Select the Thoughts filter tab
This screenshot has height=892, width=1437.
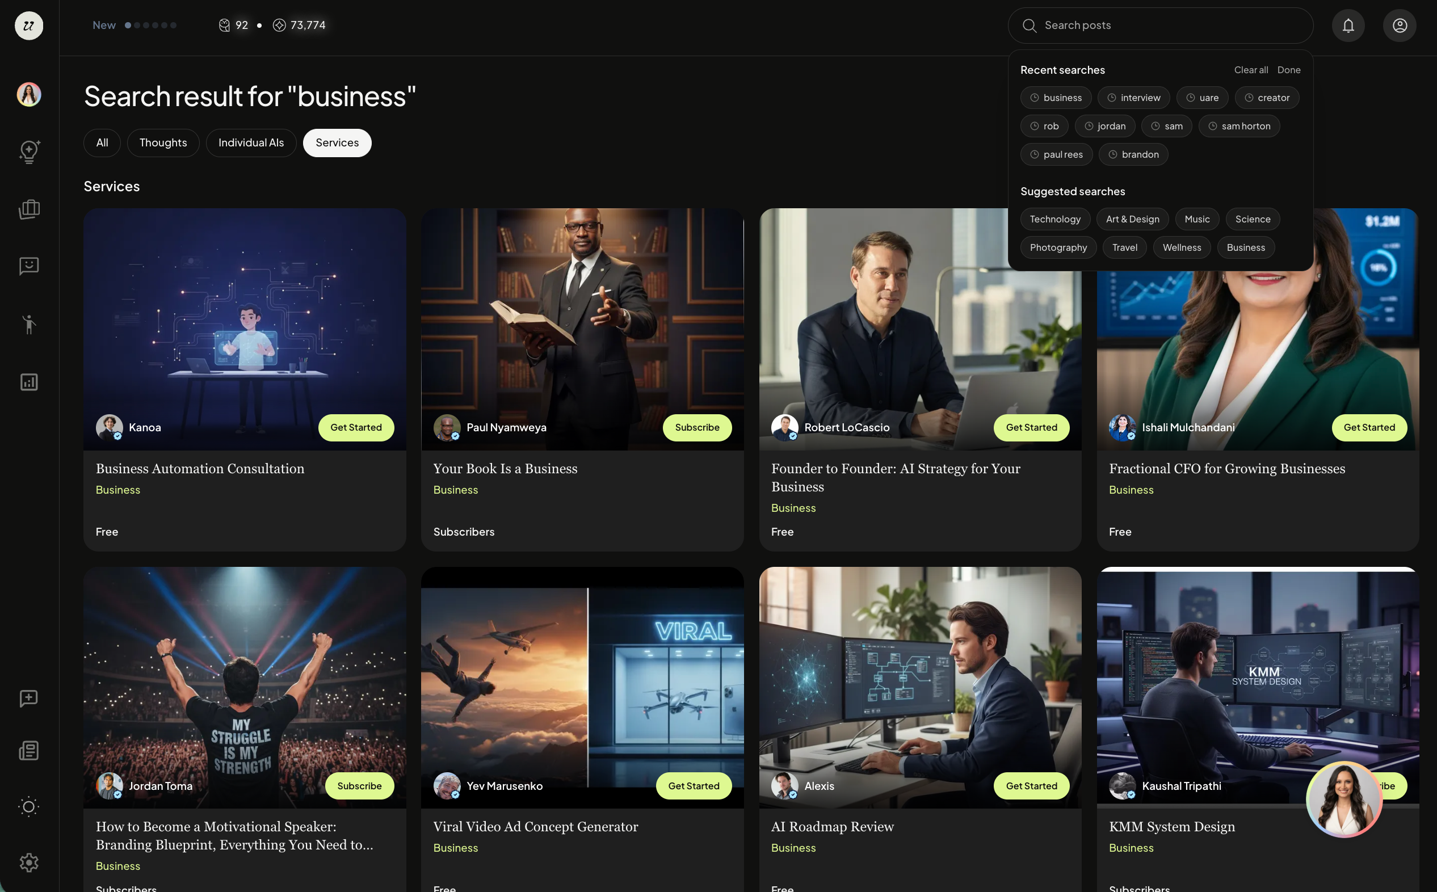163,143
